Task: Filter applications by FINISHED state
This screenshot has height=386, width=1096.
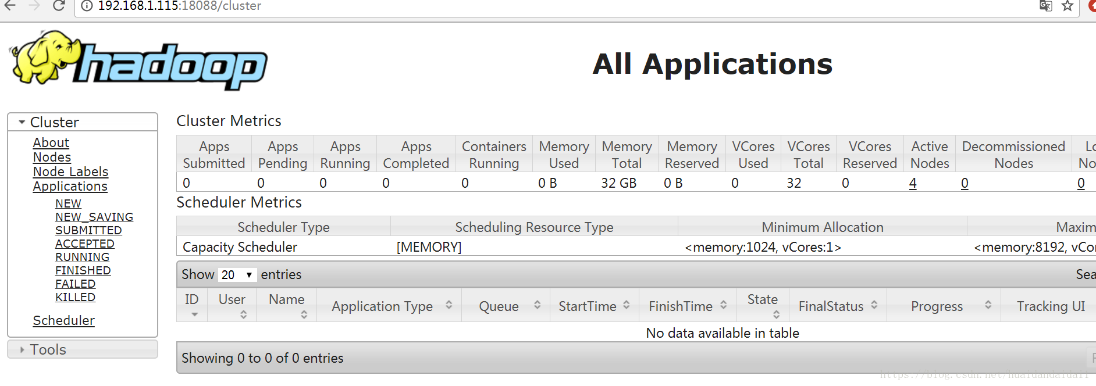Action: [x=83, y=270]
